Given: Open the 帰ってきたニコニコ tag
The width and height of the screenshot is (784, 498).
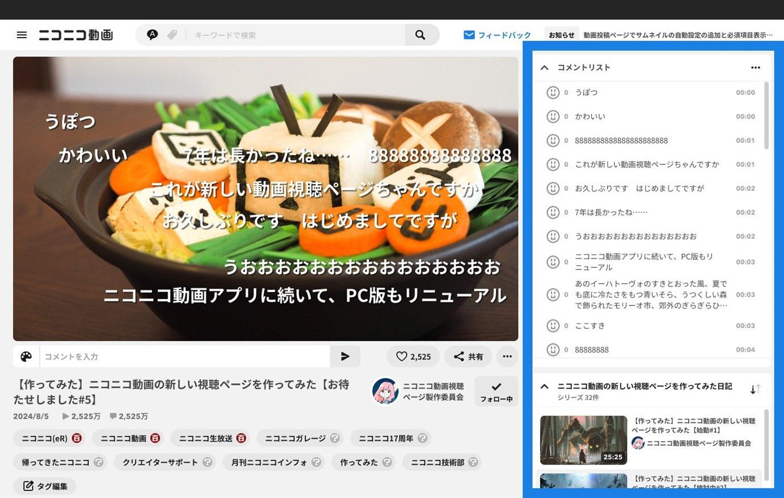Looking at the screenshot, I should [x=56, y=462].
